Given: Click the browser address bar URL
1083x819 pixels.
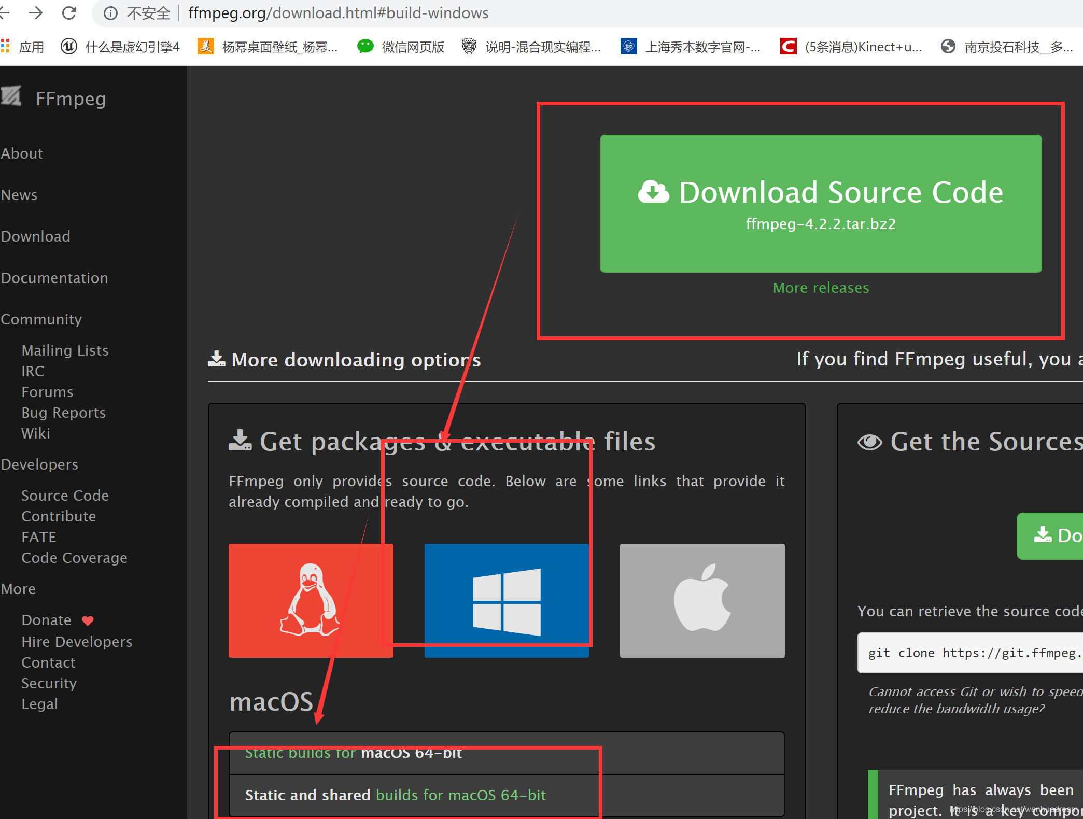Looking at the screenshot, I should click(338, 13).
